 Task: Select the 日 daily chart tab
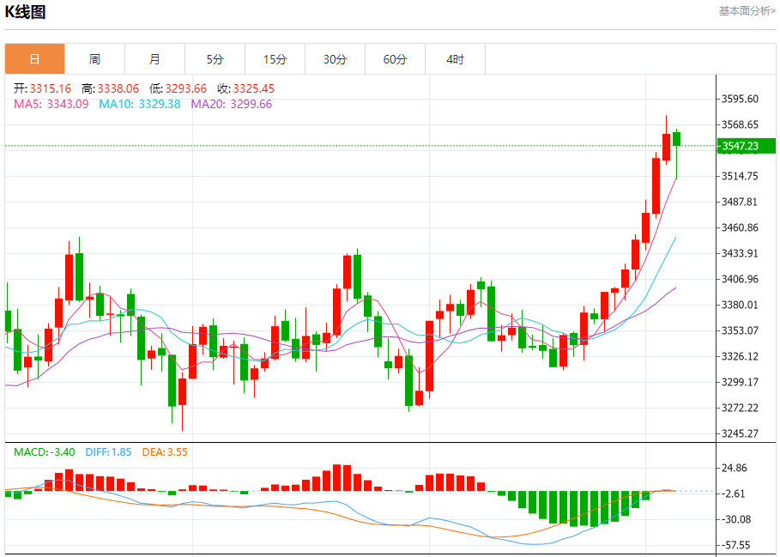tap(35, 59)
